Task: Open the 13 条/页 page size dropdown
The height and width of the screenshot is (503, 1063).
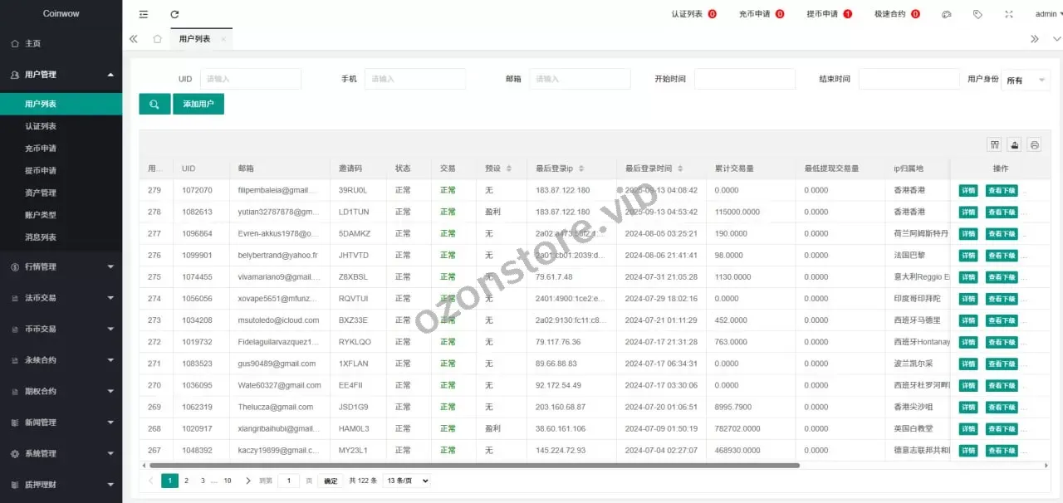Action: [408, 481]
